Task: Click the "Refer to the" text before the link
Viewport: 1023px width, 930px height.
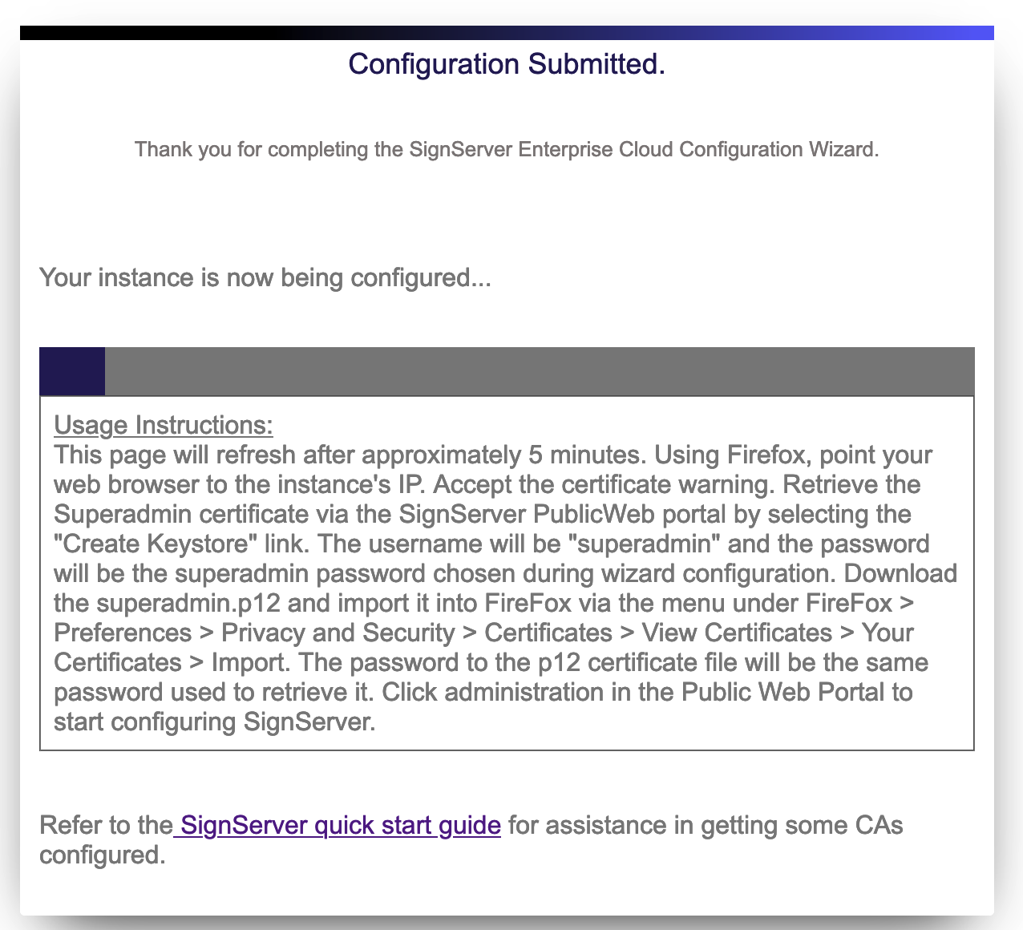Action: 106,825
